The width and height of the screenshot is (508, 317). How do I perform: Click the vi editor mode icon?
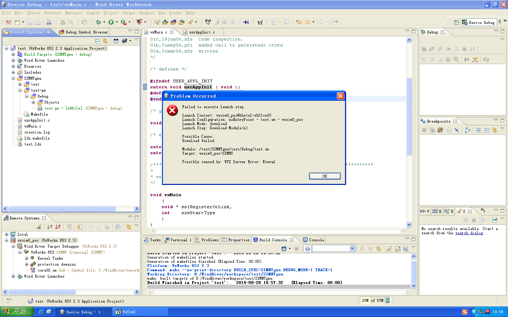click(260, 22)
